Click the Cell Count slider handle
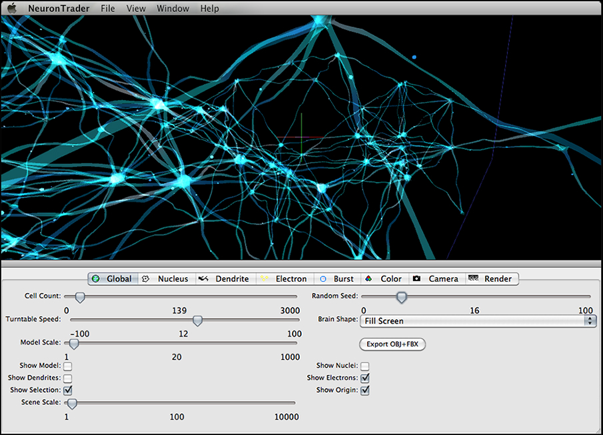Screen dimensions: 603x435 coord(80,297)
